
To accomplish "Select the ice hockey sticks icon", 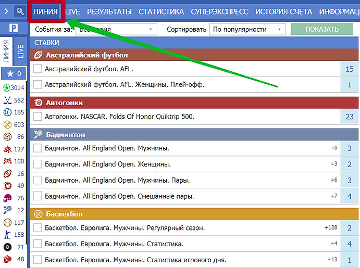I will 7,100.
